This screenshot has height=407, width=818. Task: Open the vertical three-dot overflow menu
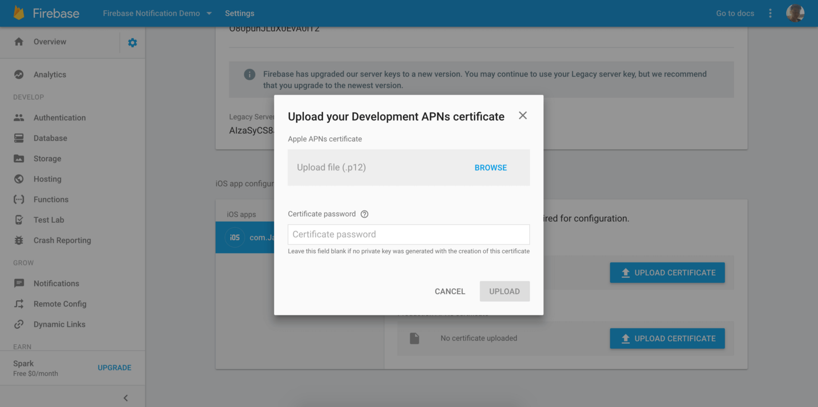coord(770,13)
